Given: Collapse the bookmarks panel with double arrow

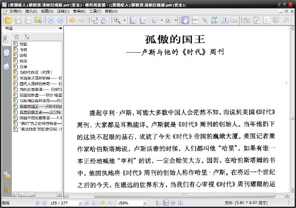Looking at the screenshot, I should point(60,28).
